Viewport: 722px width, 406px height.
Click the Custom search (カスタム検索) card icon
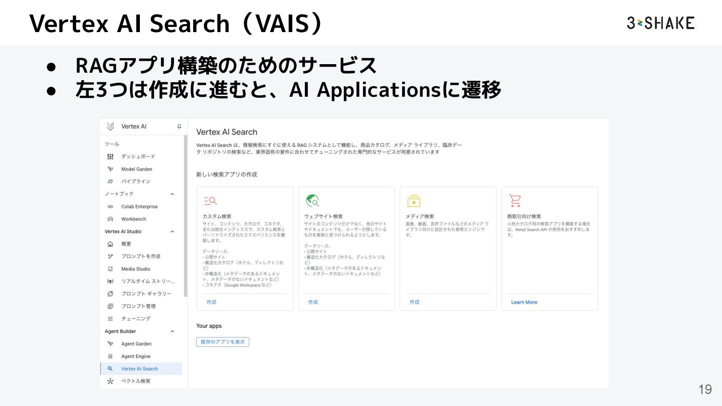(211, 201)
